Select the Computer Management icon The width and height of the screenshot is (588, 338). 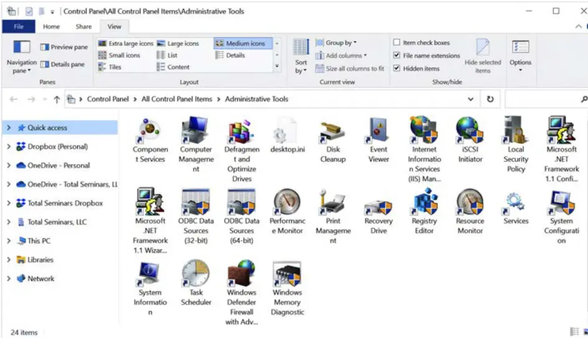[x=196, y=131]
